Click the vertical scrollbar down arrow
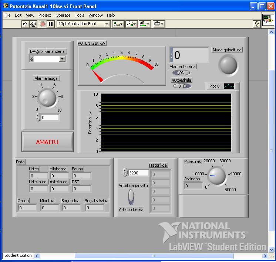276x262 pixels. click(x=271, y=249)
